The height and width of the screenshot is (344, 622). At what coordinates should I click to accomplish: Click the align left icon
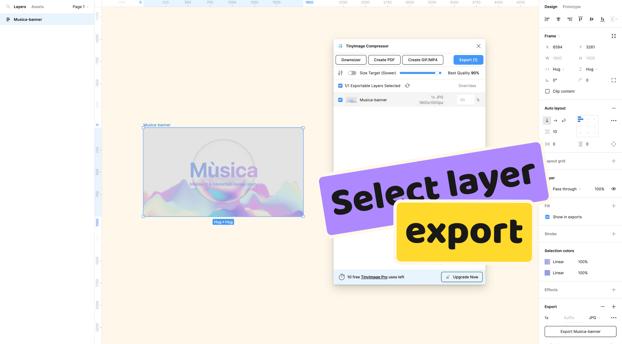(547, 19)
